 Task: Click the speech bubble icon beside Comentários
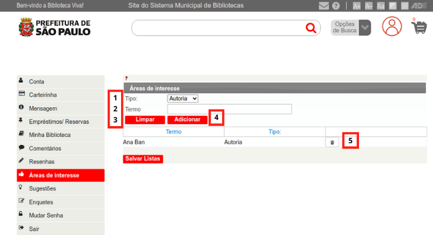point(21,147)
